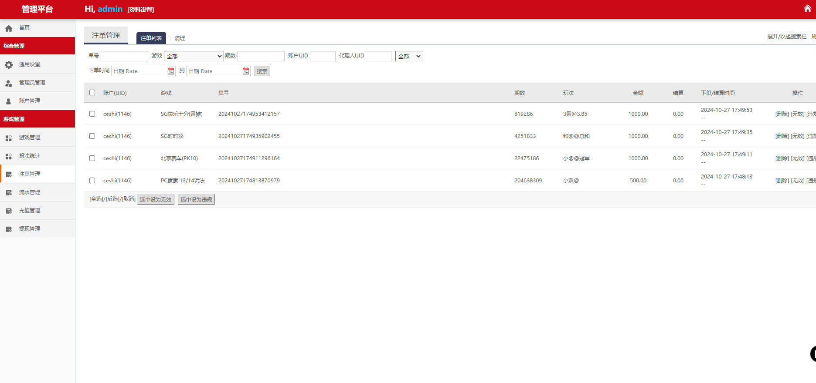
Task: Click the icon beside 游戏管理 in sidebar
Action: point(9,138)
